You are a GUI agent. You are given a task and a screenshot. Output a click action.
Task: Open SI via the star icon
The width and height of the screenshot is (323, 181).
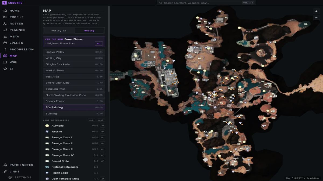pos(5,69)
